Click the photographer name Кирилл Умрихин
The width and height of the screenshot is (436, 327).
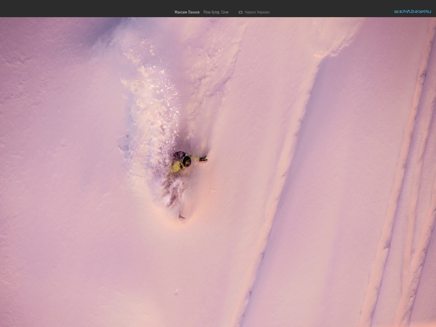257,12
